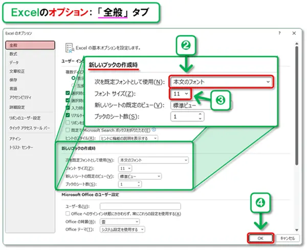The width and height of the screenshot is (307, 250).
Task: Open the Office テーマ dropdown
Action: [x=122, y=230]
